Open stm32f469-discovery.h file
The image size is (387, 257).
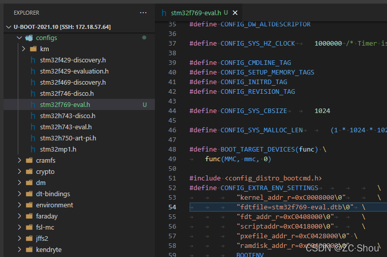[x=73, y=82]
